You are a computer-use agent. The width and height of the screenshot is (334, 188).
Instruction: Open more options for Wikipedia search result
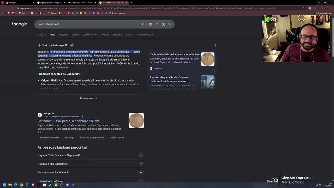click(x=82, y=116)
